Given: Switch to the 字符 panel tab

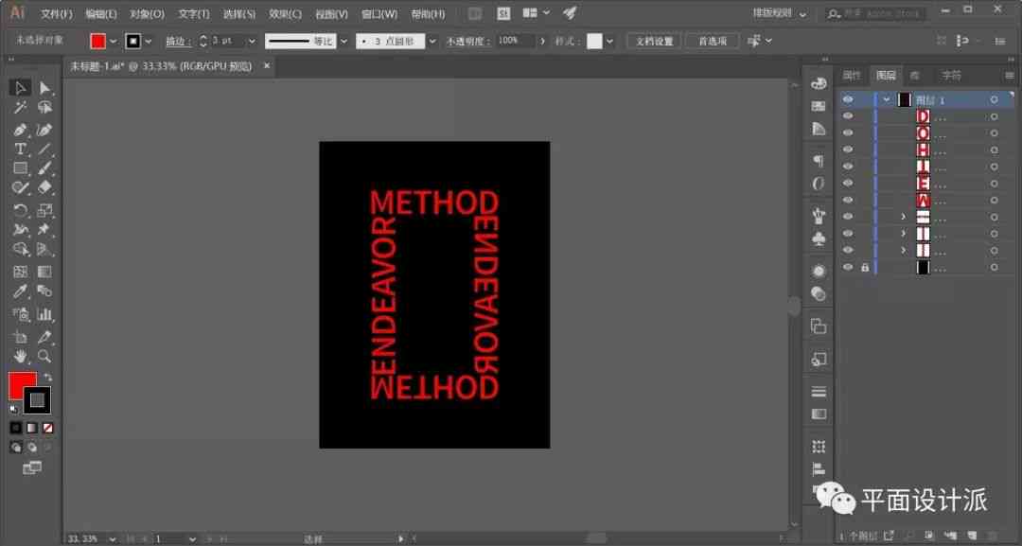Looking at the screenshot, I should tap(952, 76).
